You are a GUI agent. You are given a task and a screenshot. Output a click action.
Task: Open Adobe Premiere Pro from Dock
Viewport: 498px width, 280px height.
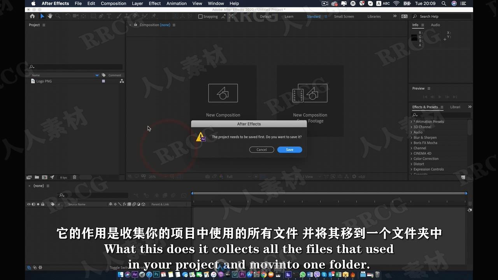[242, 275]
